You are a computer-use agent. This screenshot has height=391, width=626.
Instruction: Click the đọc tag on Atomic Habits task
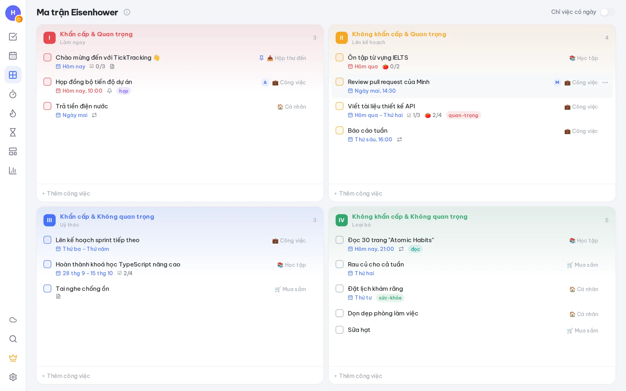point(415,249)
